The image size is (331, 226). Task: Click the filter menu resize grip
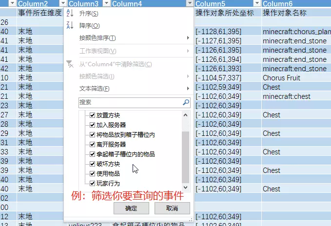click(191, 220)
